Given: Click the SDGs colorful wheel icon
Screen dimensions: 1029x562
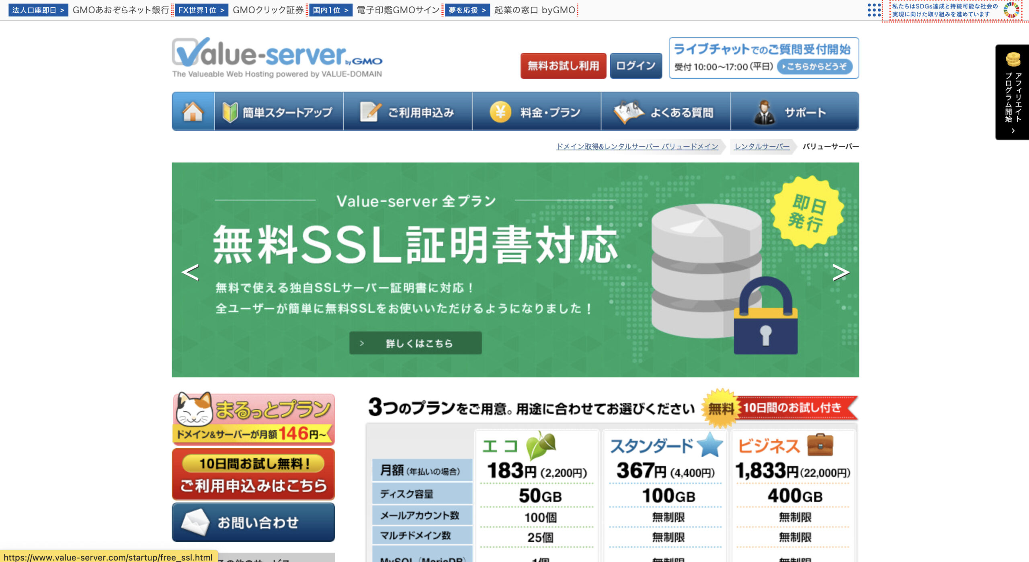Looking at the screenshot, I should (x=1012, y=10).
